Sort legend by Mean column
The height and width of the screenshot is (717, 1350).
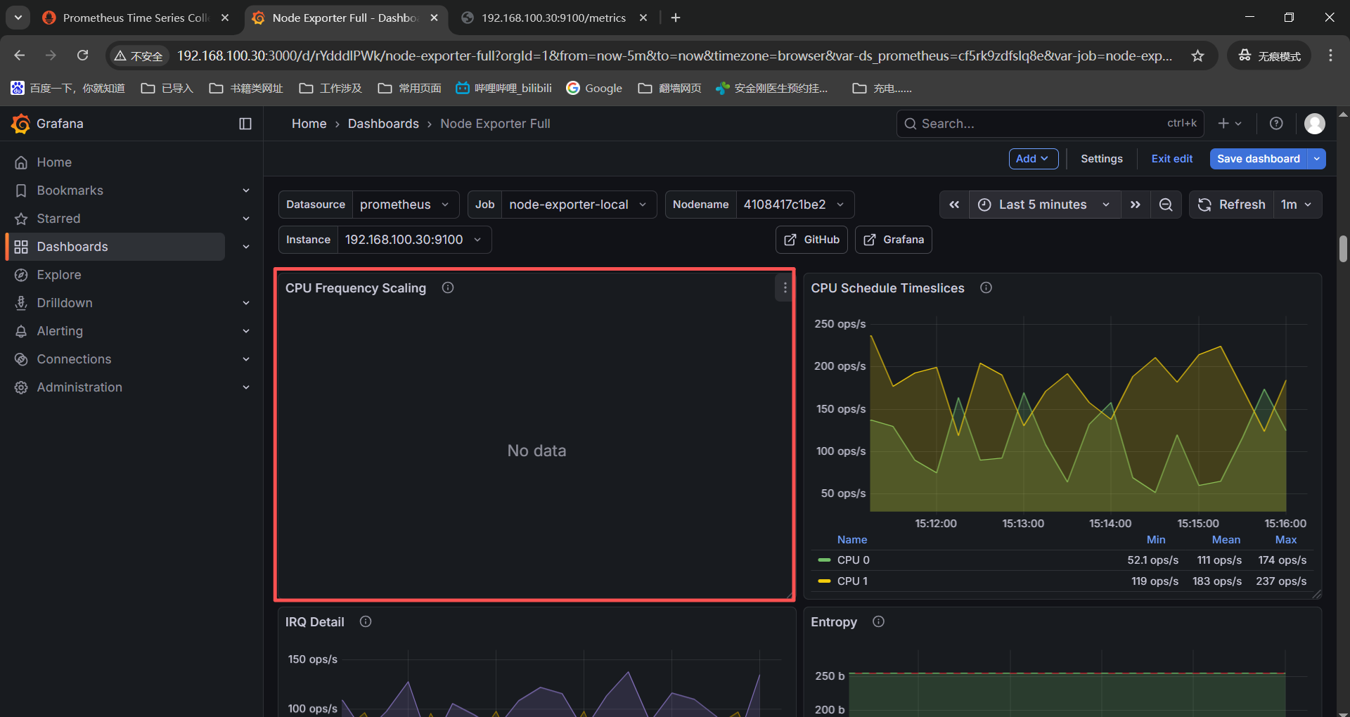click(1226, 540)
